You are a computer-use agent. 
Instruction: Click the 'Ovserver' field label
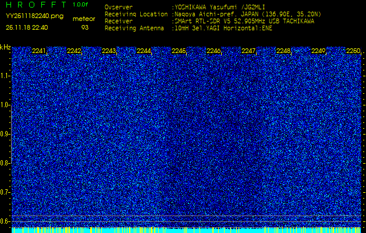(119, 7)
